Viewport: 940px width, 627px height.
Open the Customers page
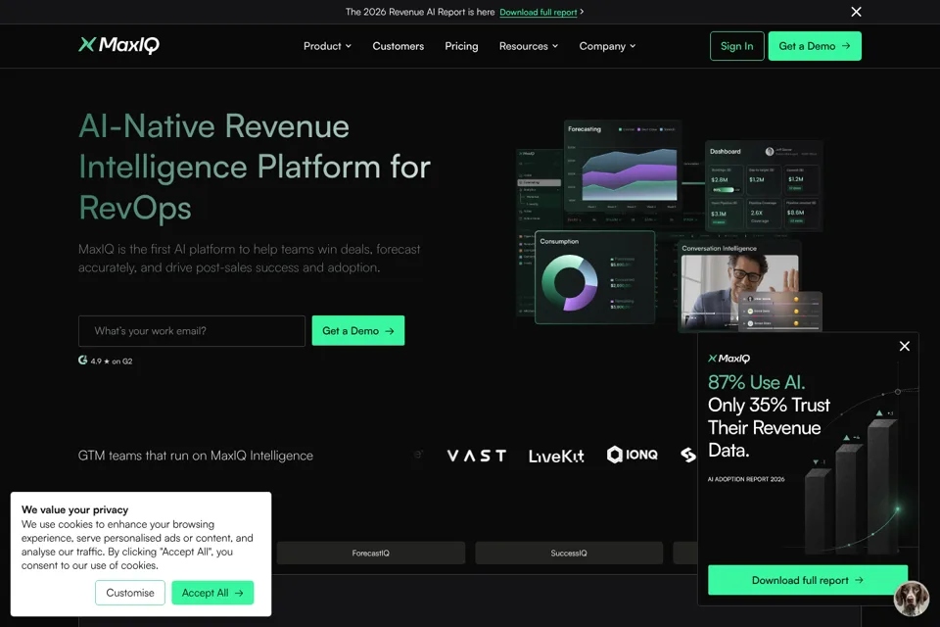click(x=399, y=46)
